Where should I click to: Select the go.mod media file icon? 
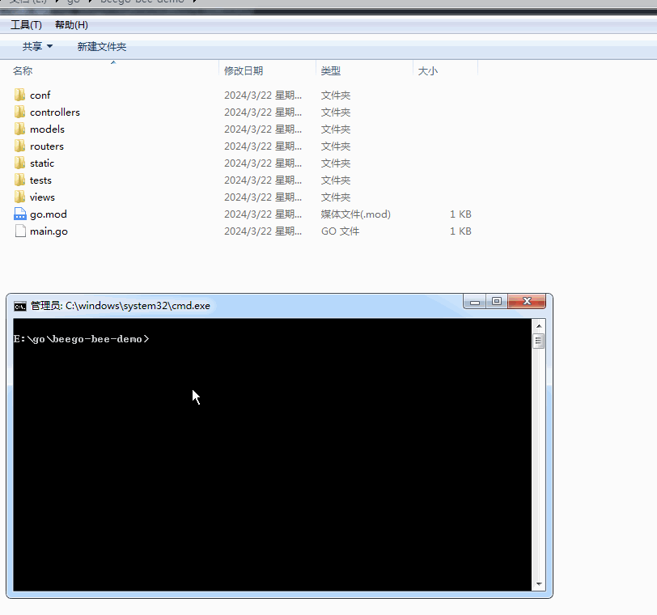click(19, 214)
